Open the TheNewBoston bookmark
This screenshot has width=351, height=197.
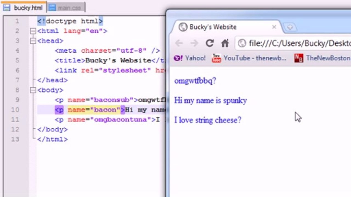(322, 58)
